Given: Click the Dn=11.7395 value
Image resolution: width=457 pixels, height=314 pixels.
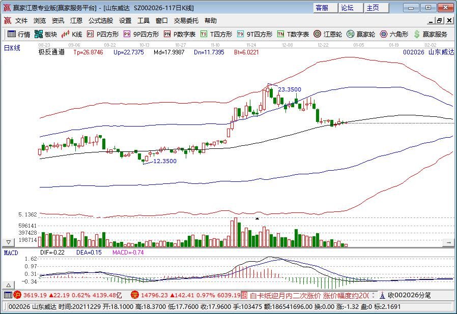Looking at the screenshot, I should tap(209, 52).
